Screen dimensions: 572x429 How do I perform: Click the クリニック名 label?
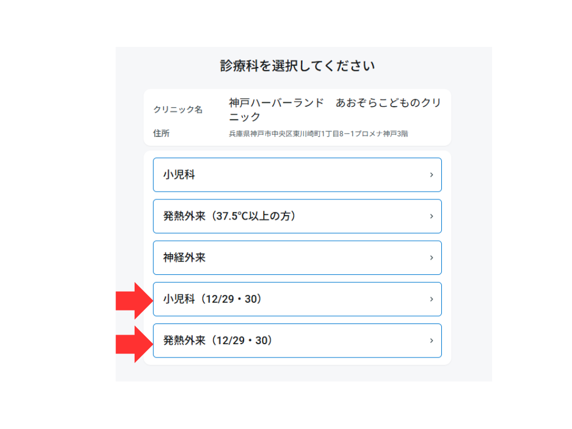[x=178, y=110]
